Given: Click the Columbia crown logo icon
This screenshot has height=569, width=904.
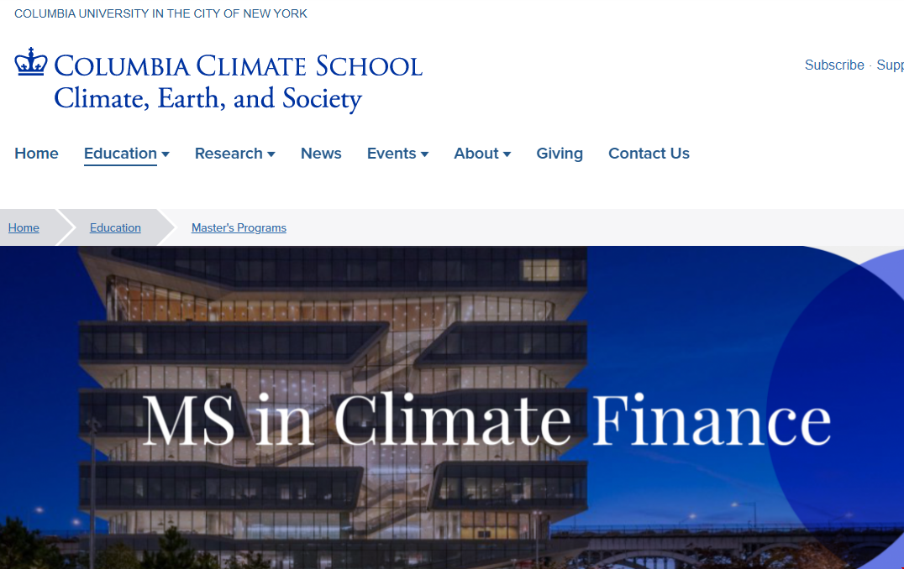Looking at the screenshot, I should pos(30,63).
